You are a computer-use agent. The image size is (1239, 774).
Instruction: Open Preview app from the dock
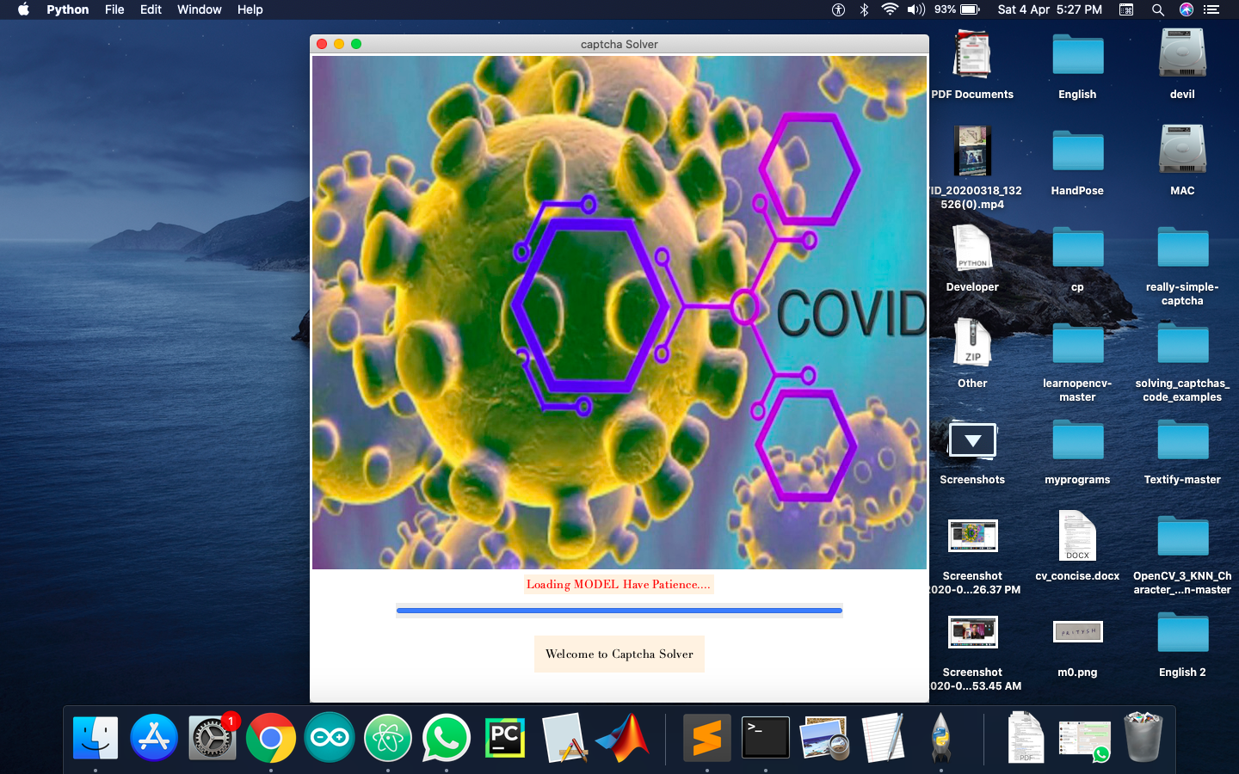(x=824, y=738)
